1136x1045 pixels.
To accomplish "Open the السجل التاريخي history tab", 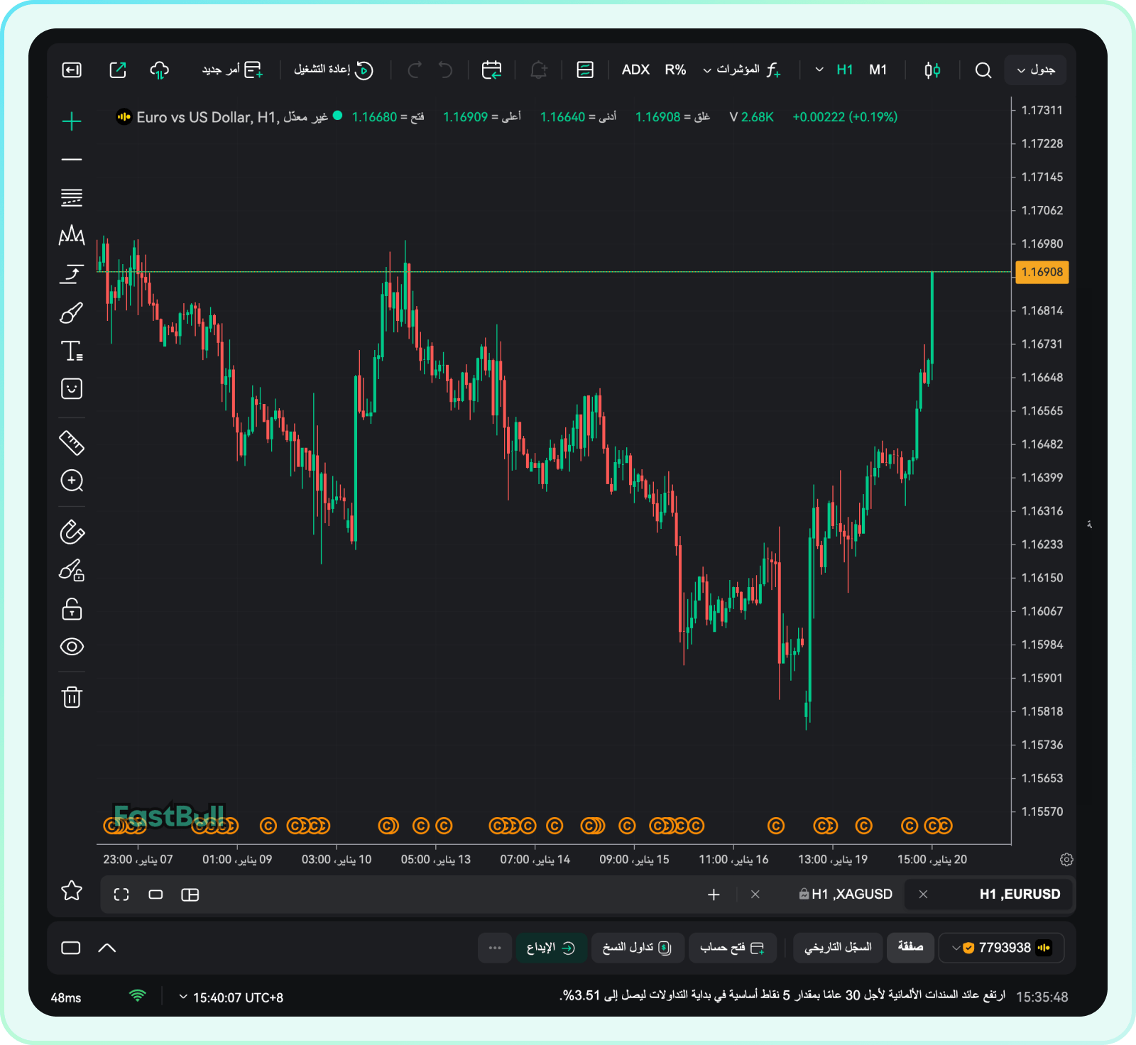I will coord(838,948).
